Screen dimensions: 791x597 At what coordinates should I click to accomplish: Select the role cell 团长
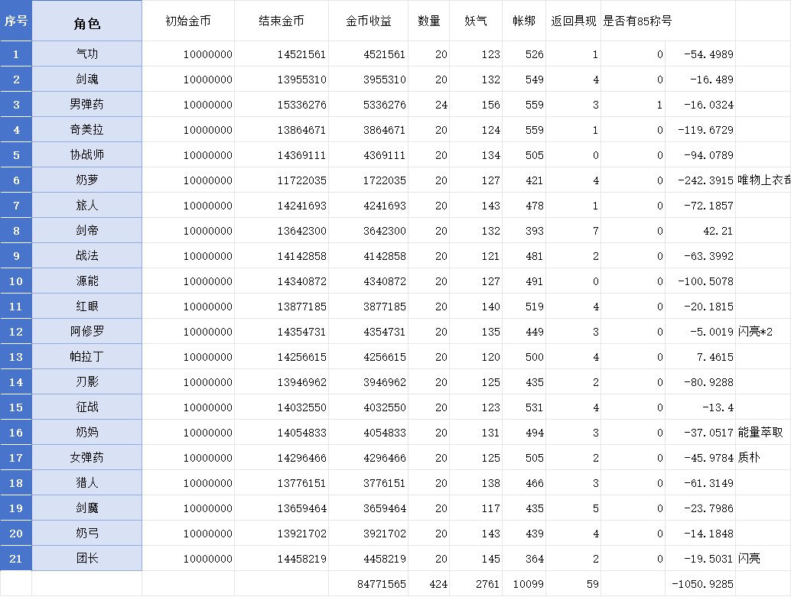click(x=86, y=558)
